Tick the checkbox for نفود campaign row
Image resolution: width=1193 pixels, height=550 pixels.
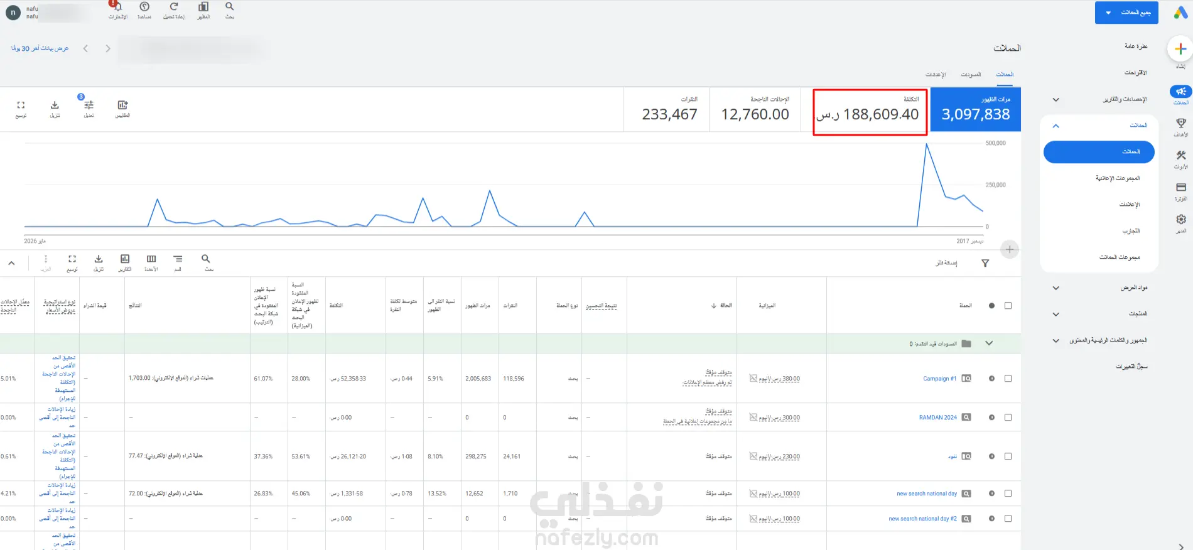pyautogui.click(x=1008, y=456)
